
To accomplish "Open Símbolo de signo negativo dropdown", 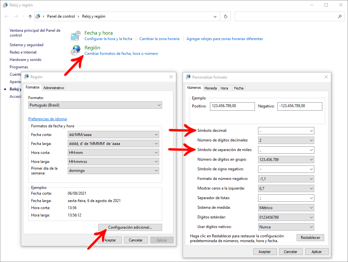I will click(x=286, y=169).
